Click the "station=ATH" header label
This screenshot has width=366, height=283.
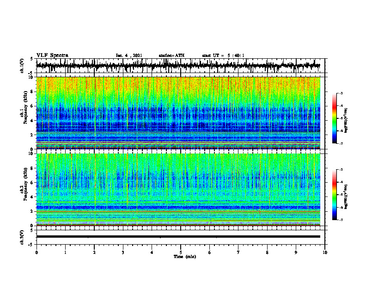pos(171,55)
